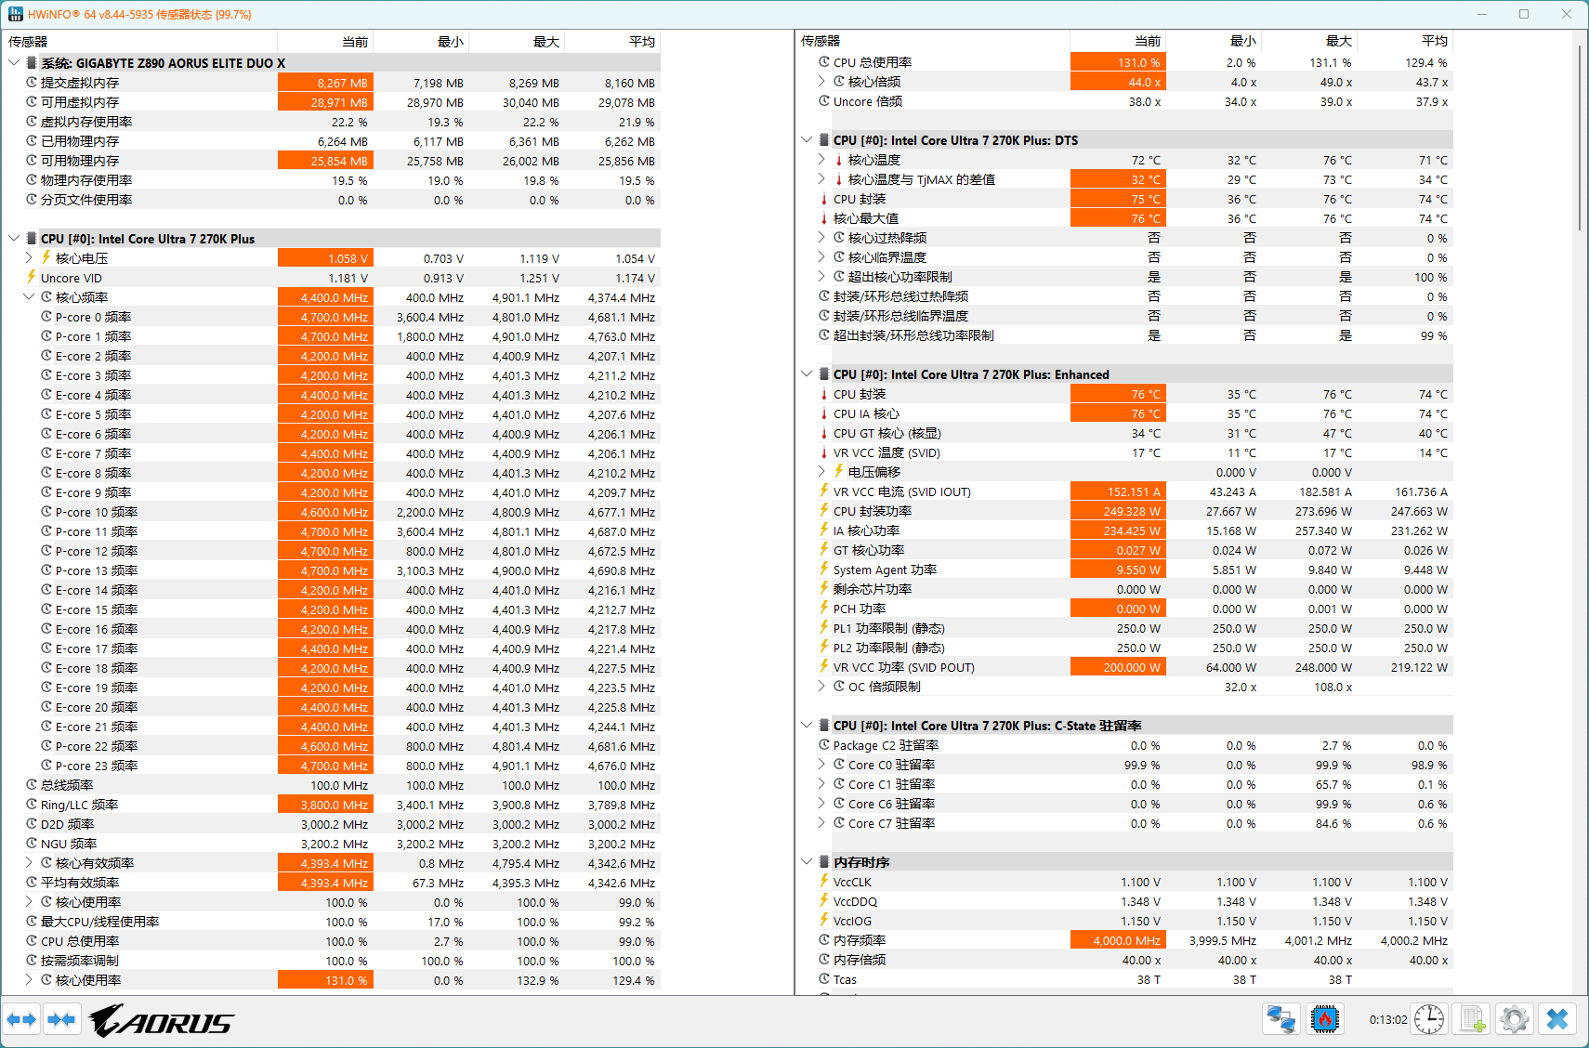Click the AORUS logo
The image size is (1589, 1048).
click(x=162, y=1020)
